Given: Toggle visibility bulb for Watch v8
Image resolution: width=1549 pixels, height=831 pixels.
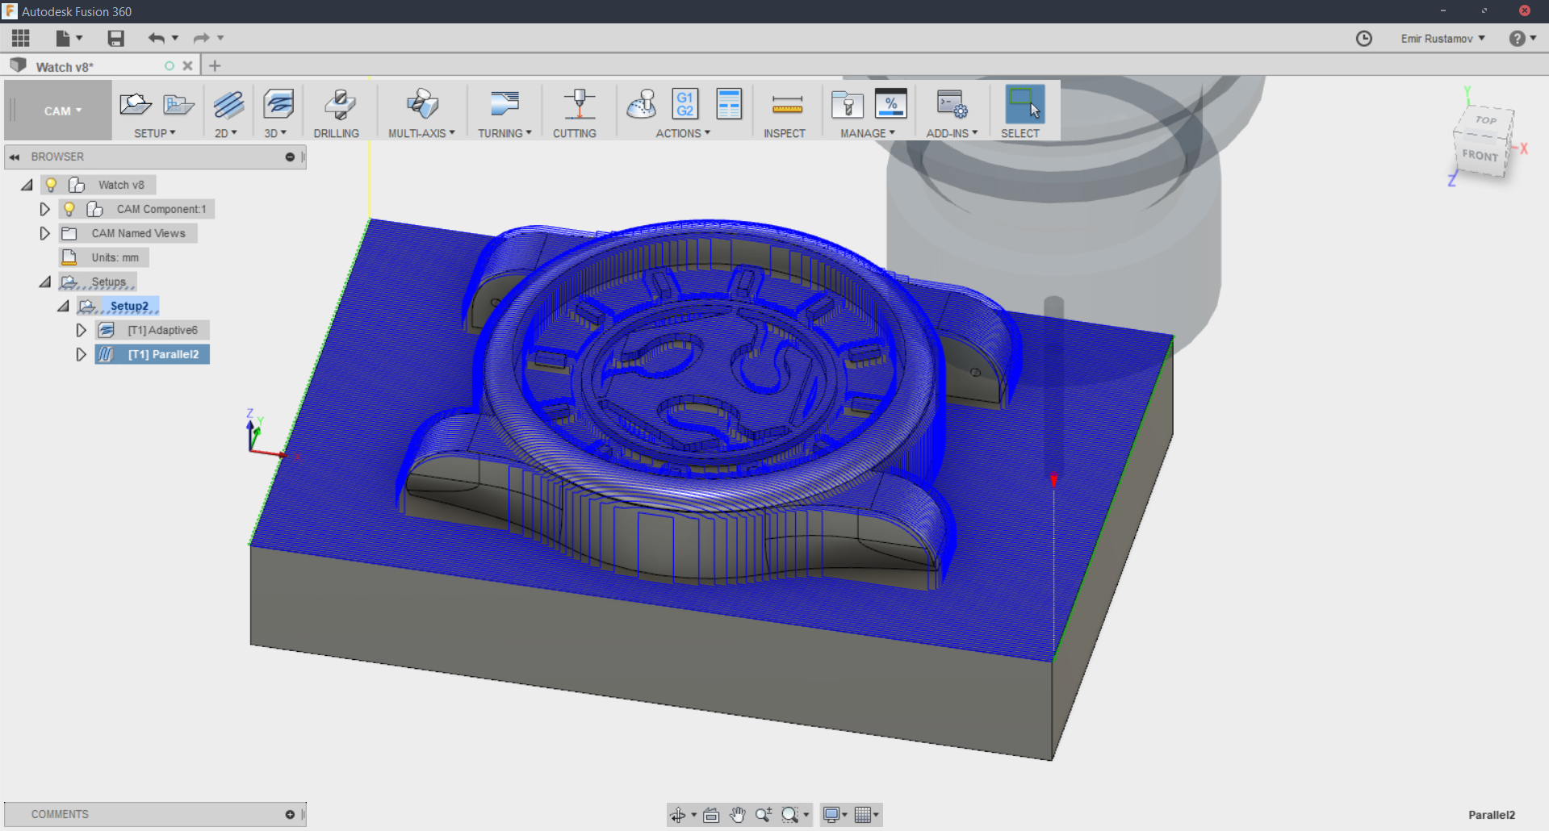Looking at the screenshot, I should pos(51,185).
